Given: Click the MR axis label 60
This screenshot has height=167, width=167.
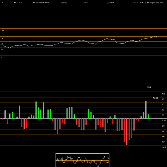Looking at the screenshot, I should tap(163, 105).
